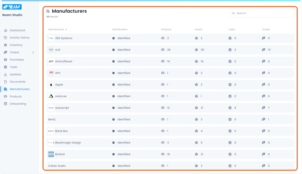Navigate to Products in sidebar
Image resolution: width=302 pixels, height=174 pixels.
point(16,96)
